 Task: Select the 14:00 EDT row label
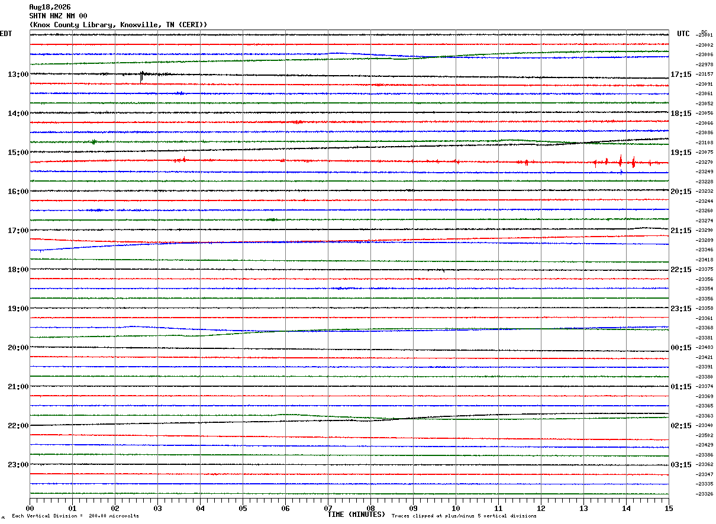[x=18, y=114]
